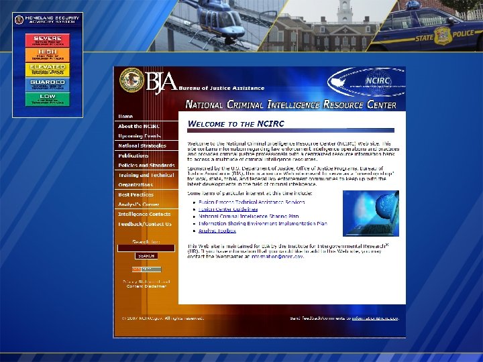The image size is (483, 362).
Task: Go to Best Practices page
Action: coord(136,194)
